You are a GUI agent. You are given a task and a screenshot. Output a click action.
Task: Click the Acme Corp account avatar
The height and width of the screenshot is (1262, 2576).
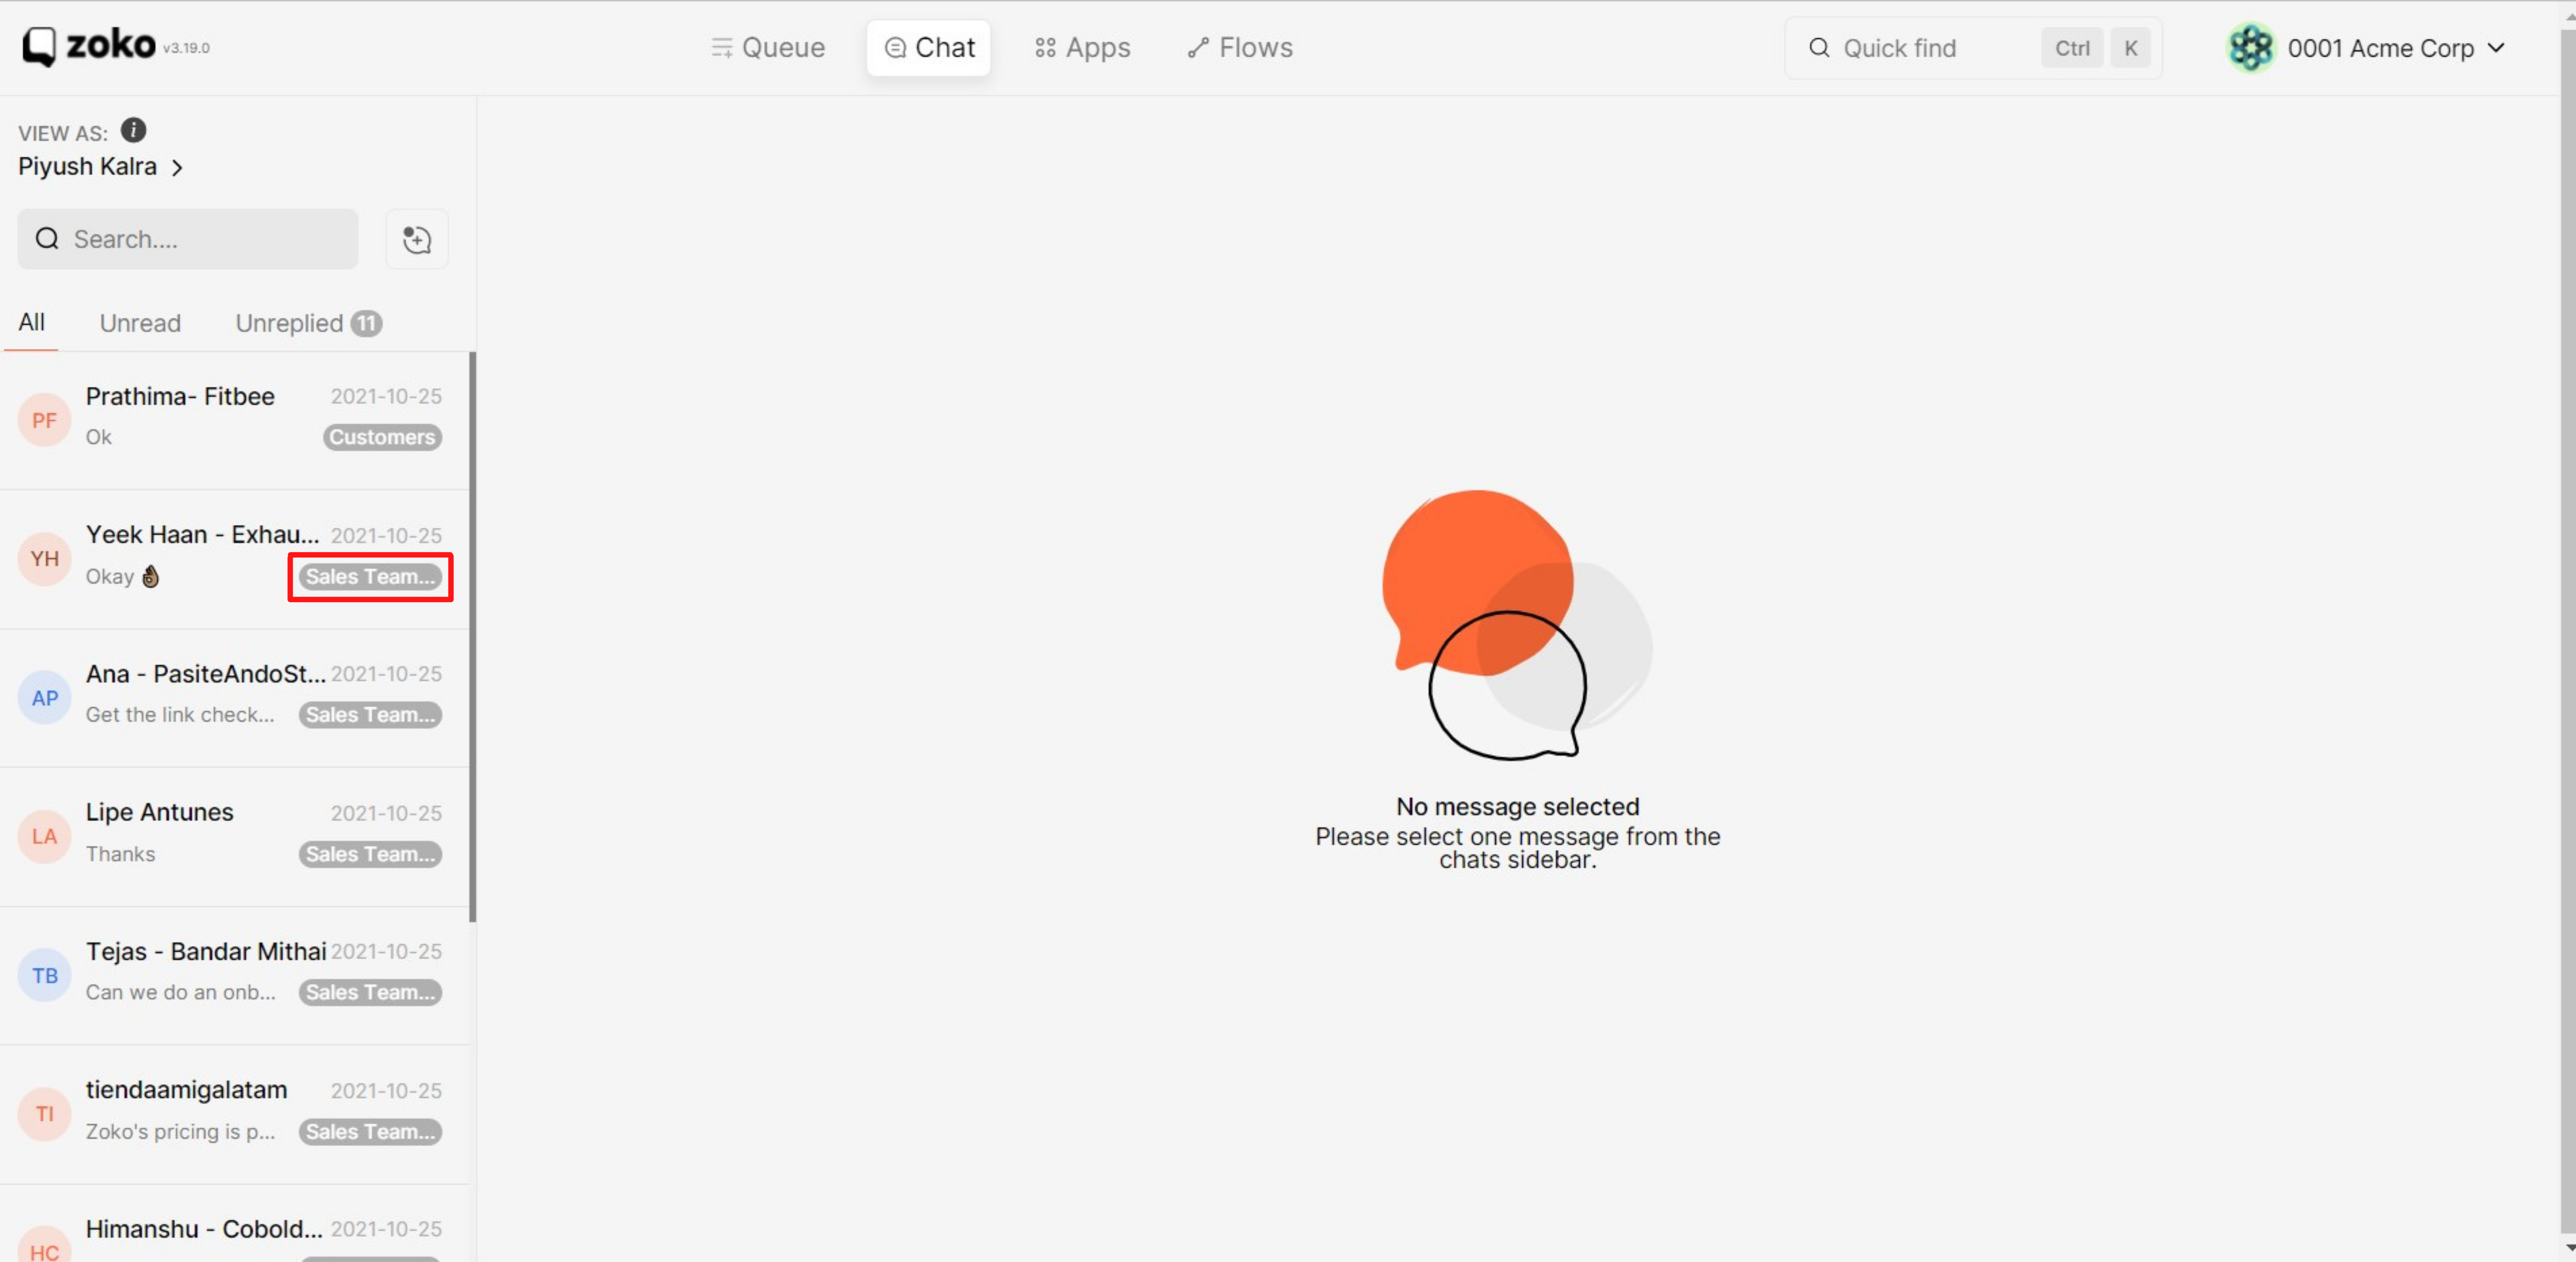[x=2251, y=48]
